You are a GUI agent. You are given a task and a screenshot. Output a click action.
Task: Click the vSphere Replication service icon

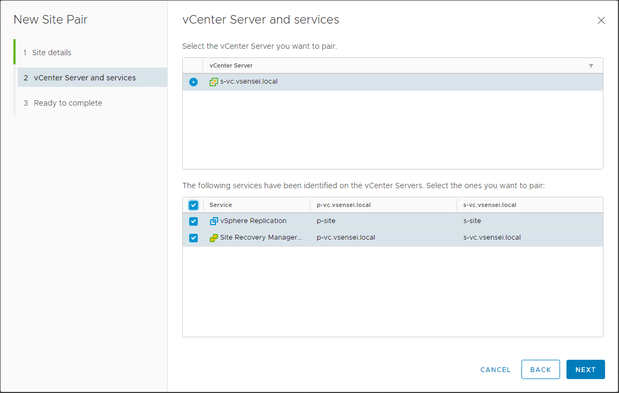(x=214, y=221)
